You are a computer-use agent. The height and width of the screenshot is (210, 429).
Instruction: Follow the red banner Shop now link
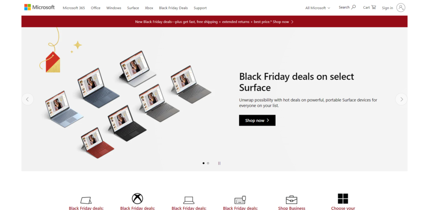[x=283, y=22]
